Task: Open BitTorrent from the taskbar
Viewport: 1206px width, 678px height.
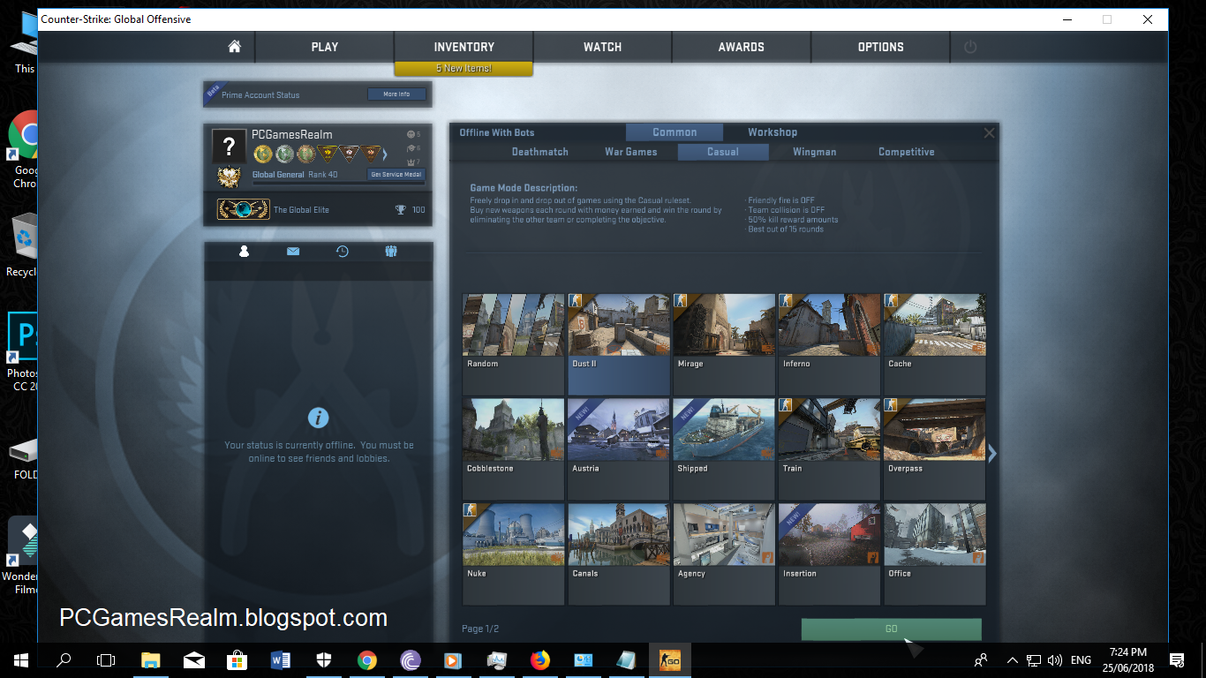Action: pyautogui.click(x=411, y=659)
